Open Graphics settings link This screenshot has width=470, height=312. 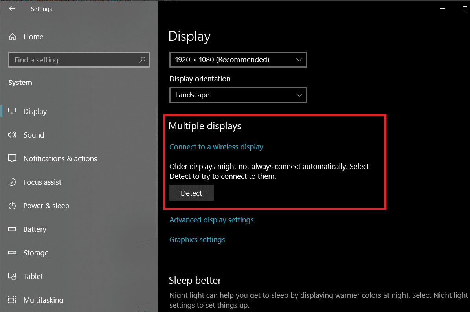[x=197, y=239]
